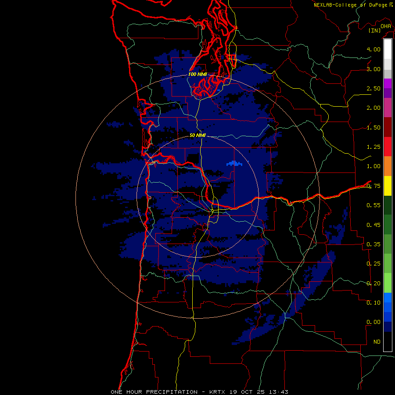The image size is (395, 395).
Task: Click the "100 NMI" range ring label
Action: coord(197,74)
